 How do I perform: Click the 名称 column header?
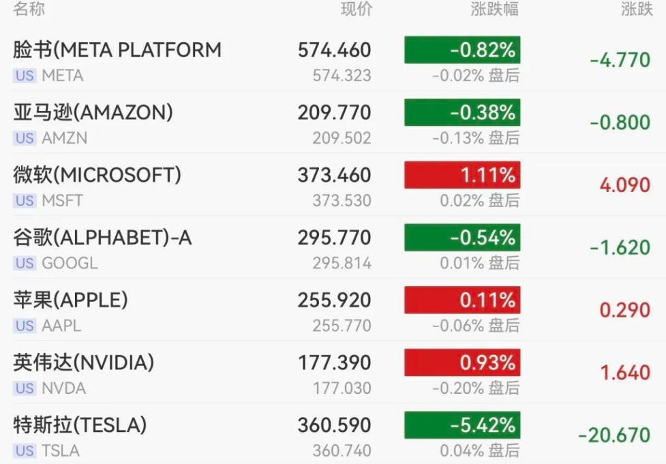pyautogui.click(x=29, y=10)
